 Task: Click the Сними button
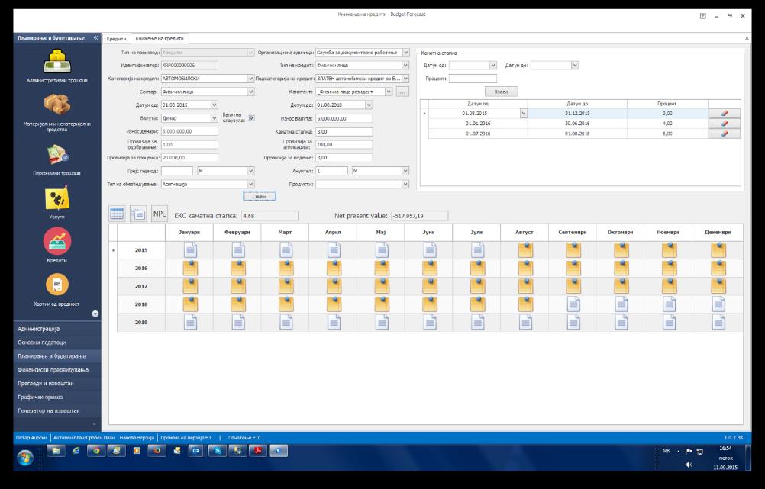tap(259, 196)
